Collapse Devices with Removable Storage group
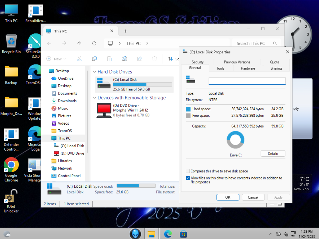This screenshot has height=239, width=319. point(94,98)
